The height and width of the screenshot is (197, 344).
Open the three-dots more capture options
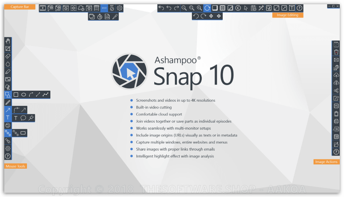click(104, 9)
